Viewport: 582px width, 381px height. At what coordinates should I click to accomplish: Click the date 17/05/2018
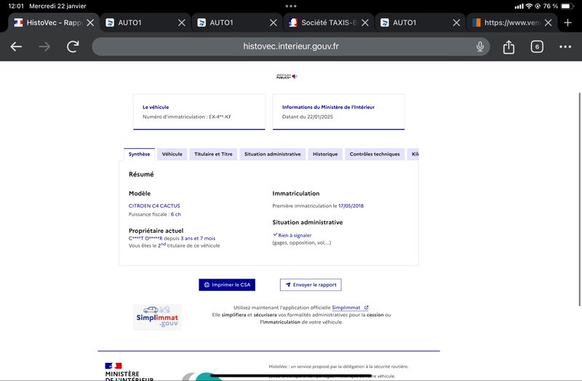click(351, 206)
